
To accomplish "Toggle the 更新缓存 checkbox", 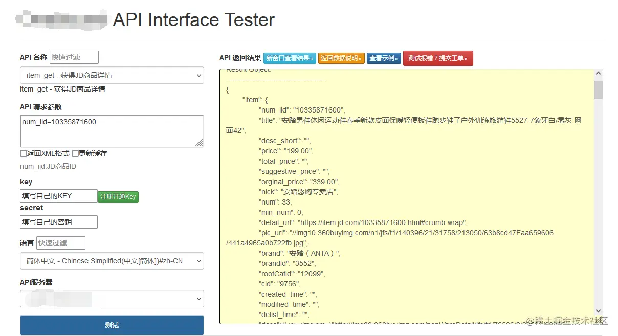I will 75,153.
